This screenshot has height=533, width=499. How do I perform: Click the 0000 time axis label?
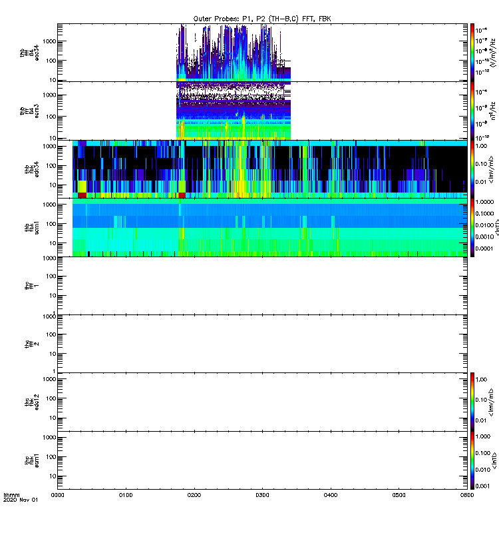[57, 495]
